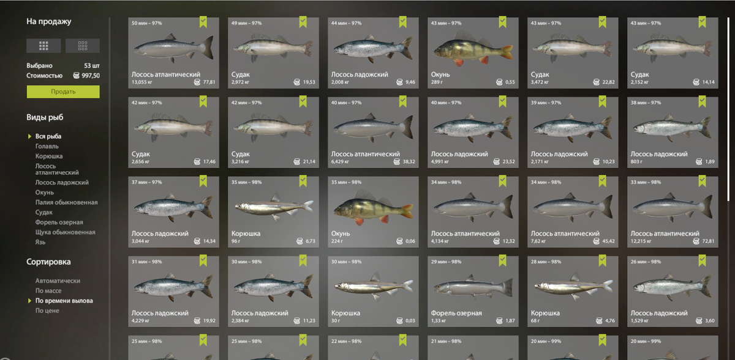Screen dimensions: 735x360
Task: Select the Вся рыба filter
Action: pyautogui.click(x=48, y=136)
